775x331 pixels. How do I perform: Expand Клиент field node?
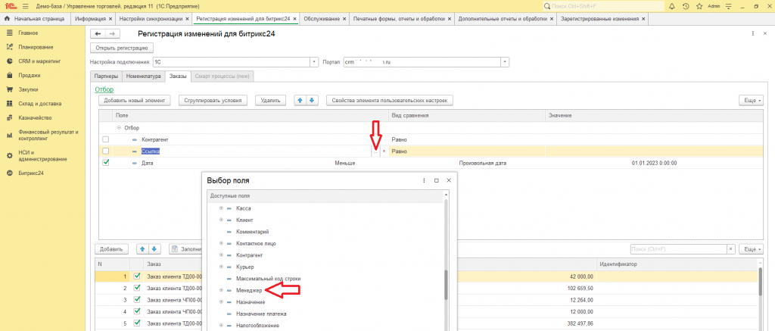222,220
